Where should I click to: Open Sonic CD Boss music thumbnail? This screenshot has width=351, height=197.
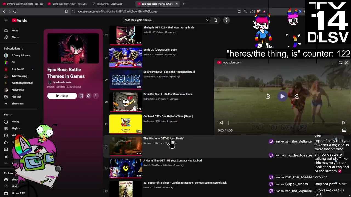126,57
